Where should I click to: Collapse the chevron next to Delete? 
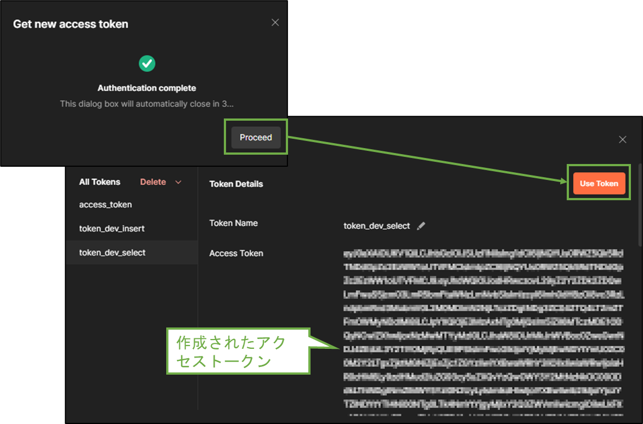(x=178, y=182)
